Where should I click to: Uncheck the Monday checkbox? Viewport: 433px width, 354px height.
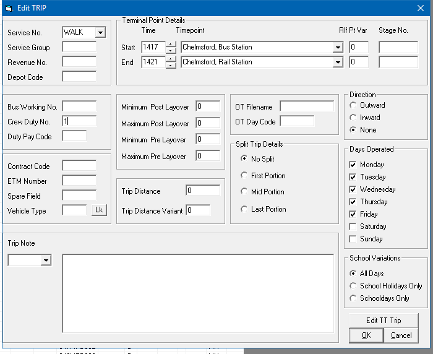tap(353, 165)
